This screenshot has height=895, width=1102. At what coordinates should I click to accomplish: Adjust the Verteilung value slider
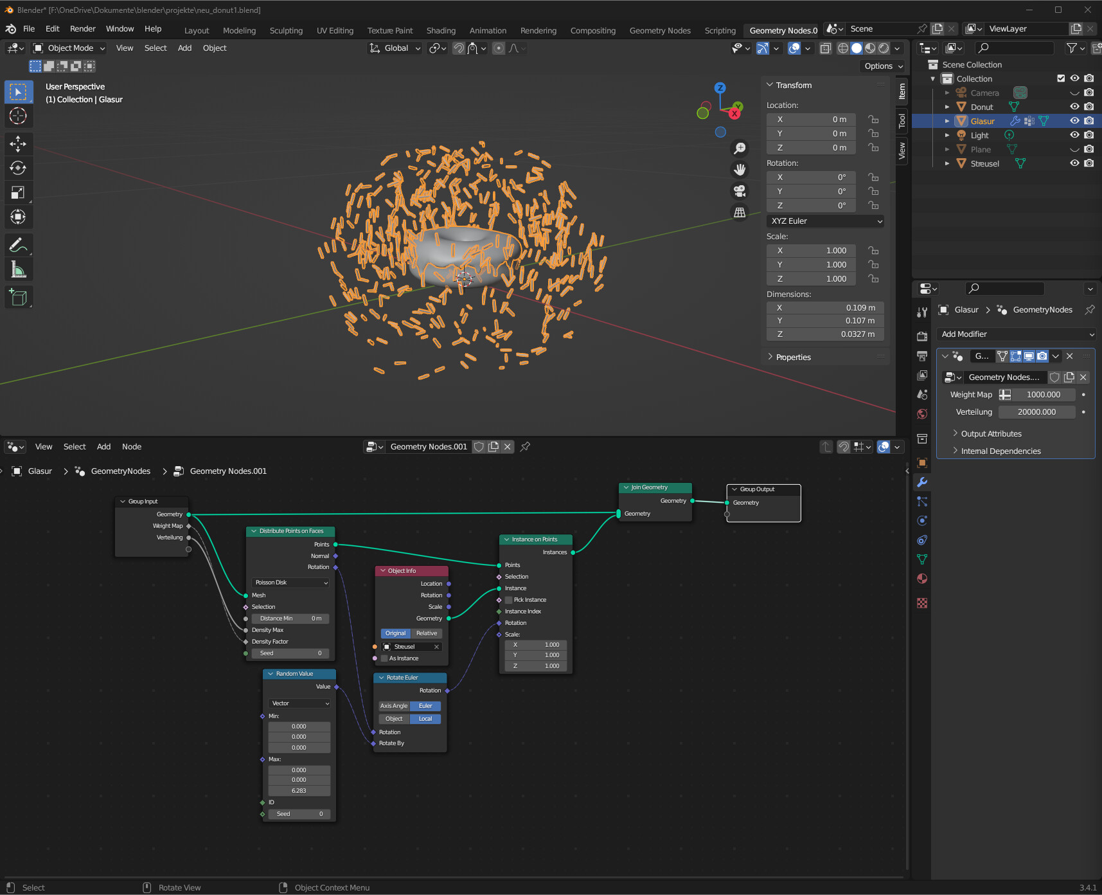click(x=1036, y=411)
